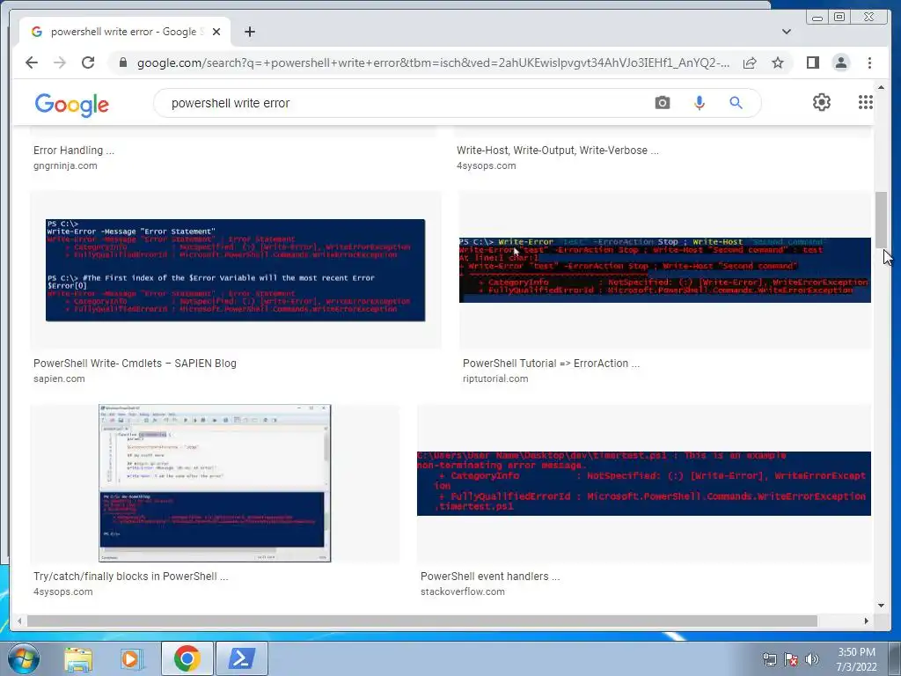Switch to Chrome via taskbar icon
The width and height of the screenshot is (901, 676).
[187, 658]
